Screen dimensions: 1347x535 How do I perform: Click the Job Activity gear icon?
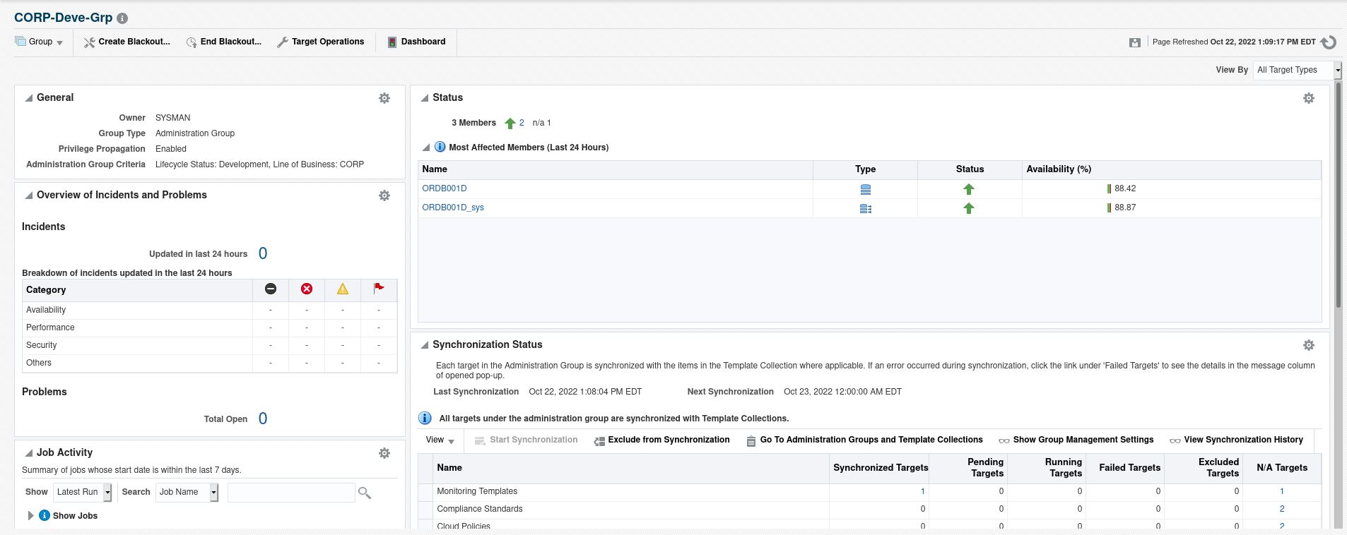coord(384,453)
